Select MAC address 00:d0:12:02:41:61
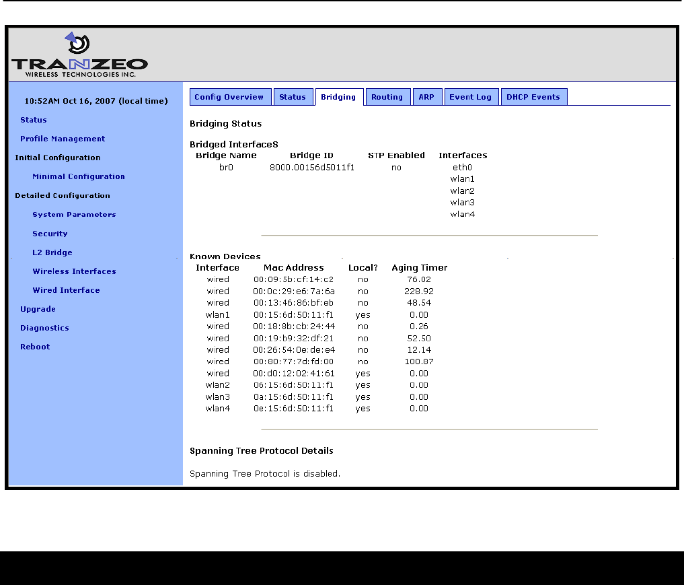Image resolution: width=684 pixels, height=585 pixels. click(294, 374)
